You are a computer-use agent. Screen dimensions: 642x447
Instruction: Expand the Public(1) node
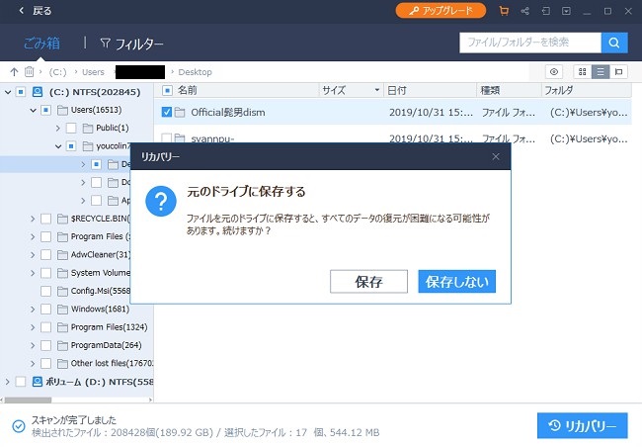[x=57, y=128]
